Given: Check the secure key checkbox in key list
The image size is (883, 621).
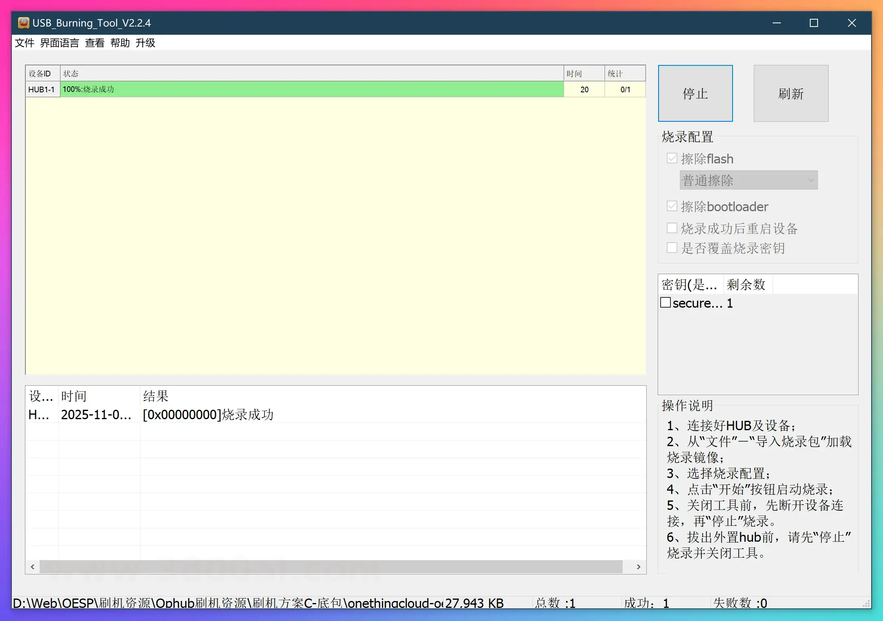Looking at the screenshot, I should (666, 303).
